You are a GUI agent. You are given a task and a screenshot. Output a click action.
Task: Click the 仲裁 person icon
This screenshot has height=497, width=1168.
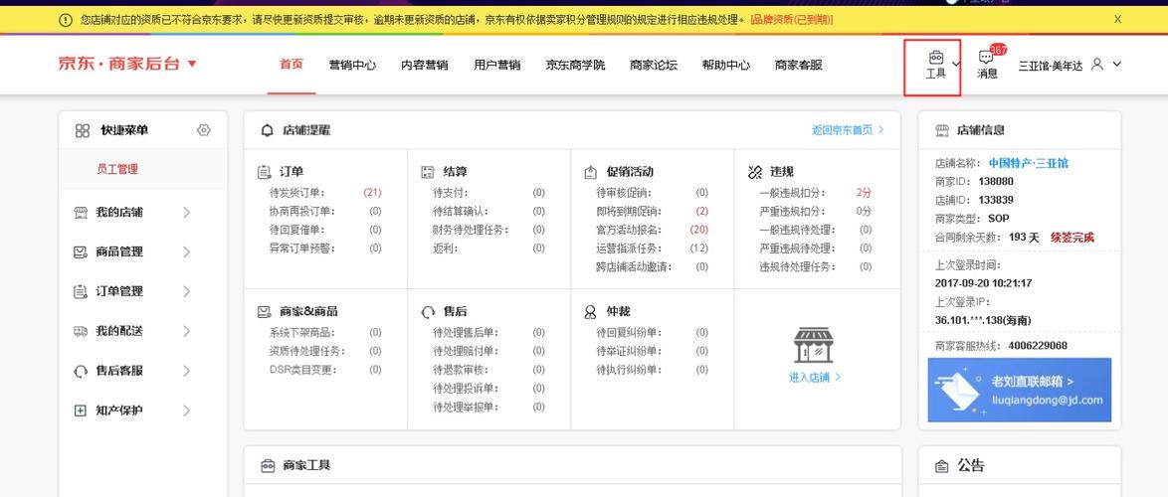pyautogui.click(x=591, y=312)
